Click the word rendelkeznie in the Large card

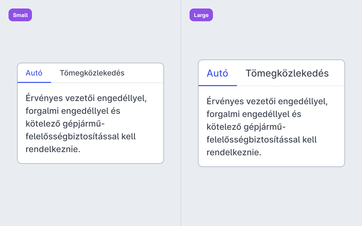click(x=233, y=152)
